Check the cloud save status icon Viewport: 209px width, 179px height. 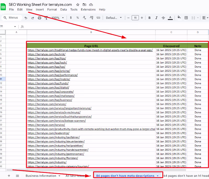[x=91, y=5]
